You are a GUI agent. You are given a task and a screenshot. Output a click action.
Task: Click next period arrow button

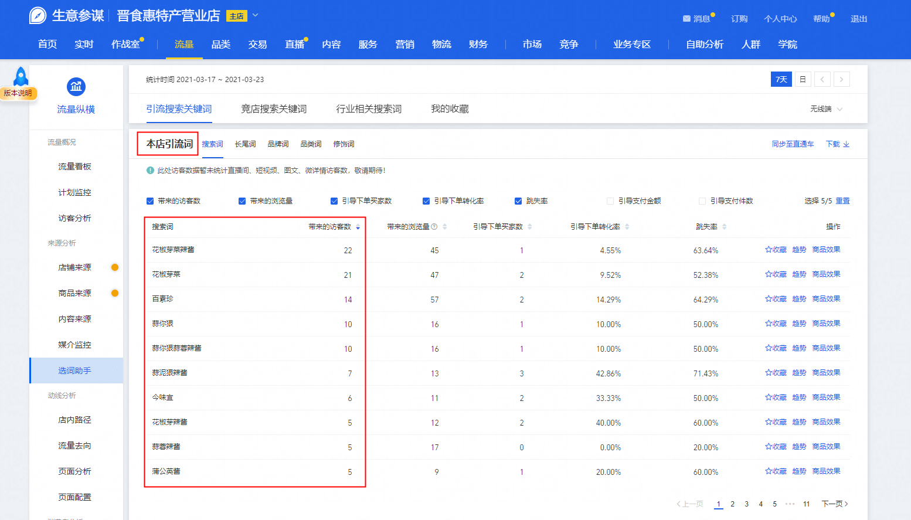pyautogui.click(x=842, y=79)
